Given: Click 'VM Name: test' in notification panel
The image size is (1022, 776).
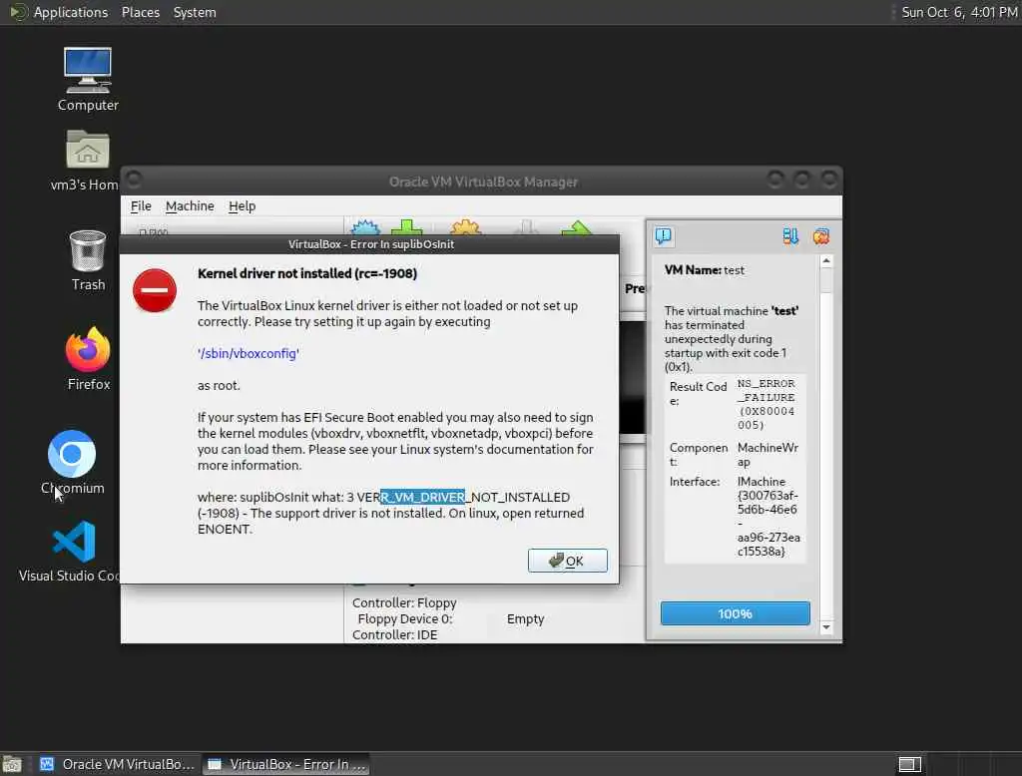Looking at the screenshot, I should [704, 269].
